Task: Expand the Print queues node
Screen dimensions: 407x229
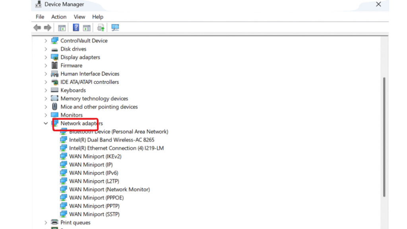Action: (46, 223)
